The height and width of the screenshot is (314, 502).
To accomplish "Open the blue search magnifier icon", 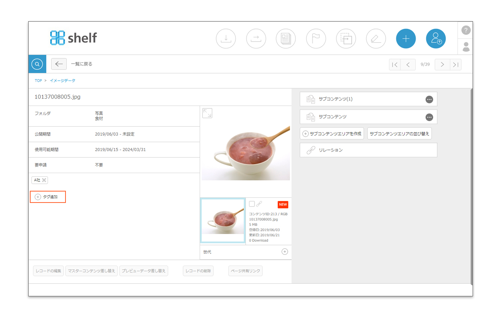I will [37, 64].
